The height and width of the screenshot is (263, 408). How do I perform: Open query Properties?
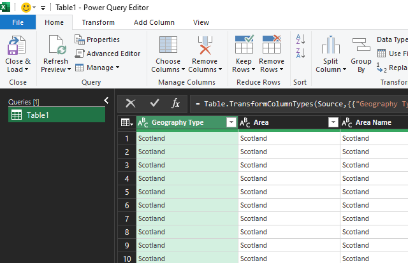click(x=97, y=39)
